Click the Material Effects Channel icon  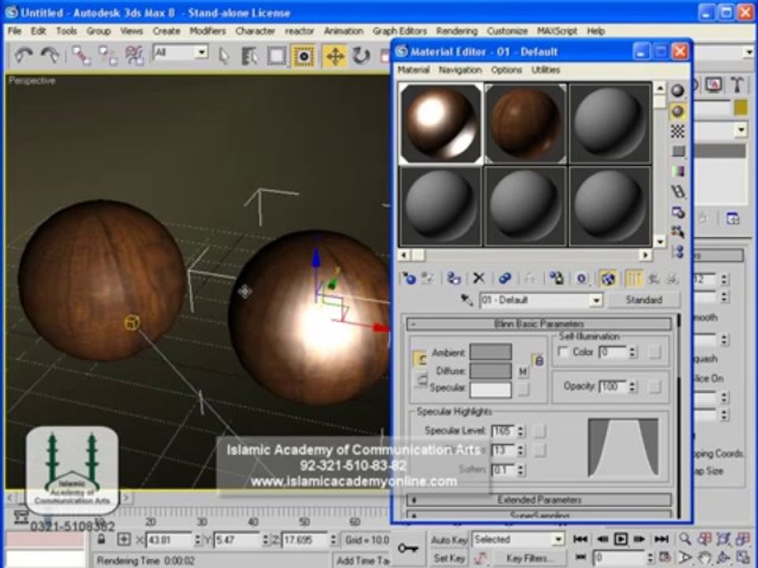coord(582,278)
